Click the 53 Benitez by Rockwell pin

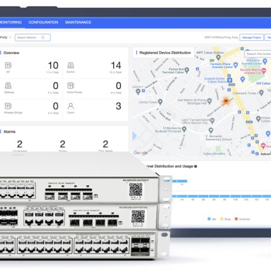pyautogui.click(x=184, y=129)
